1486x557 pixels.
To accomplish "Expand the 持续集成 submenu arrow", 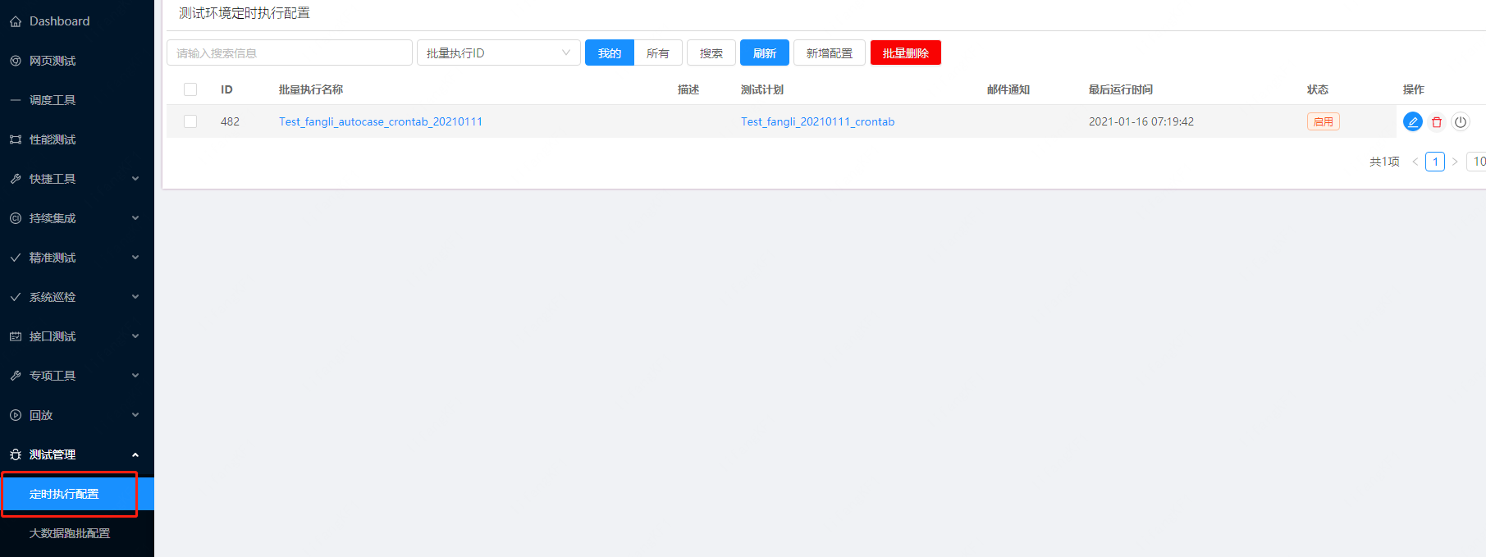I will 135,218.
